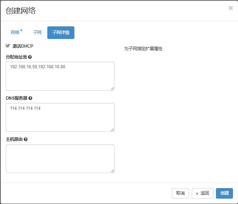
Task: Click the help icon next to 分配地址池
Action: [x=30, y=57]
